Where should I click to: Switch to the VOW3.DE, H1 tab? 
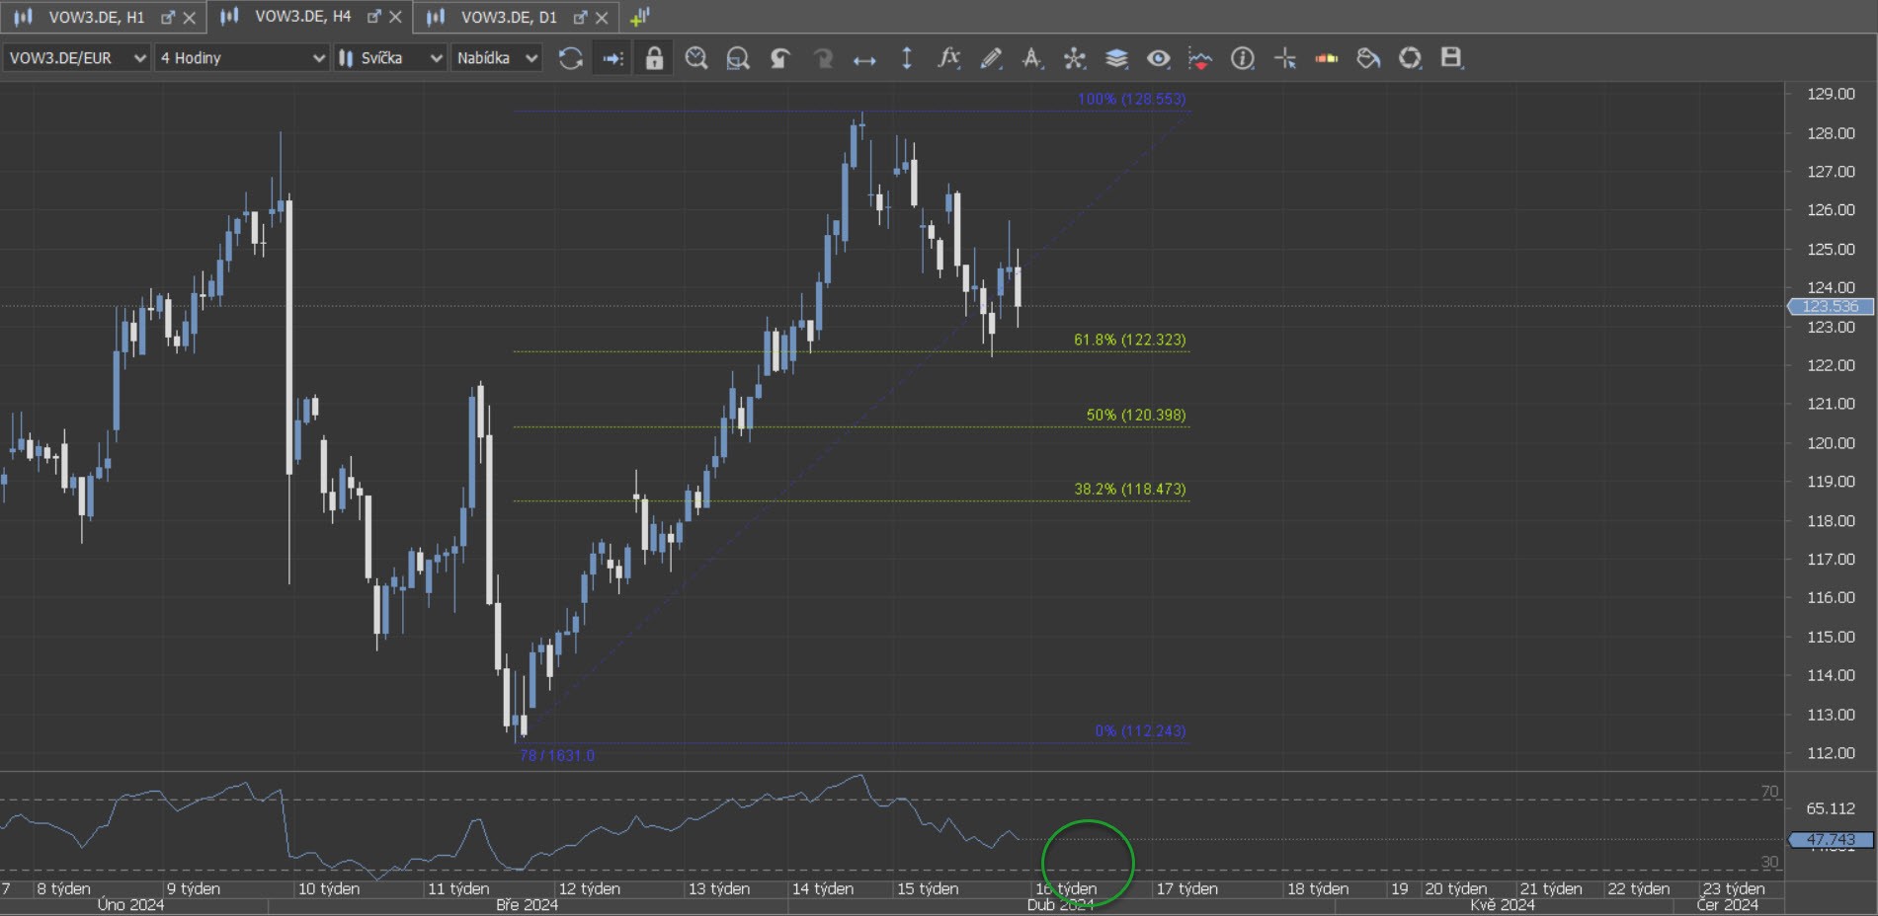point(96,17)
